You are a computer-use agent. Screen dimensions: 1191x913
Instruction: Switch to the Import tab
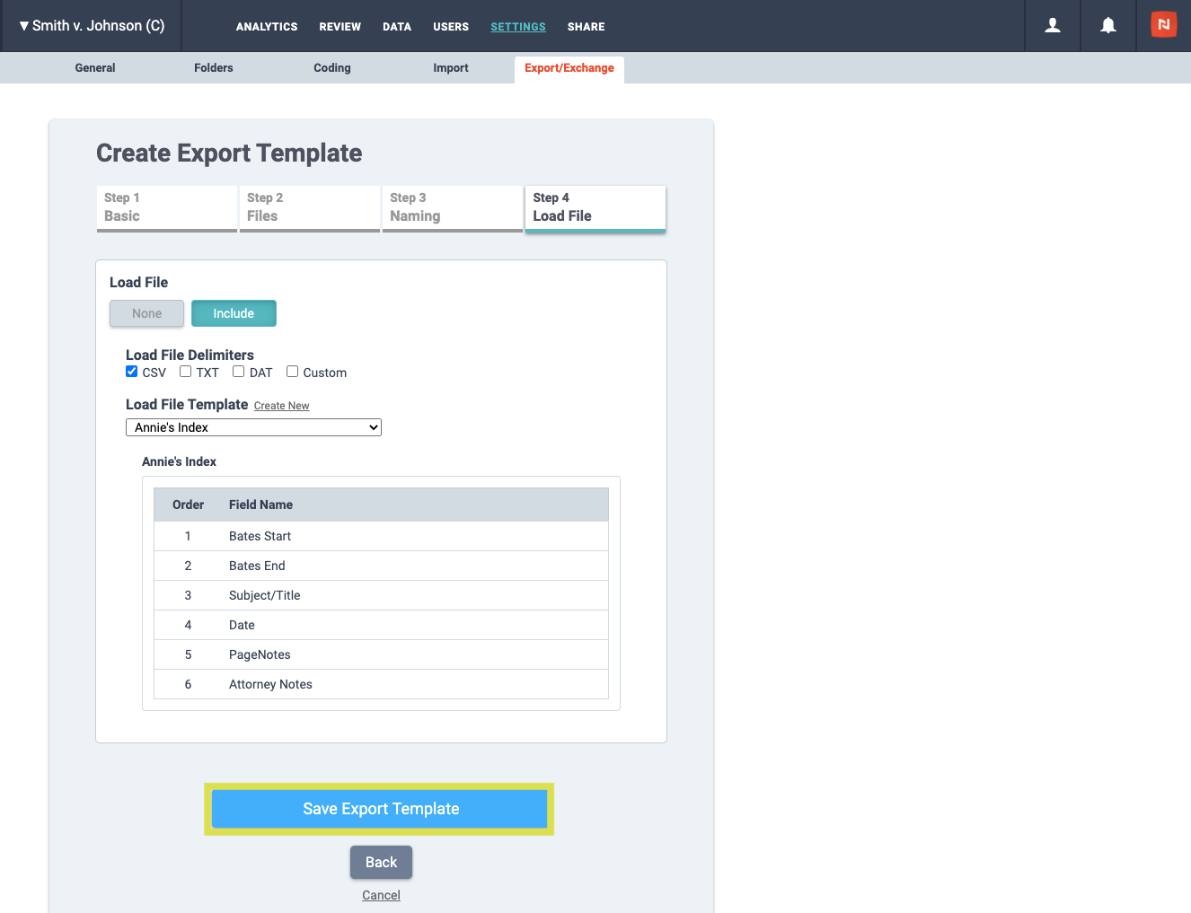(x=451, y=68)
